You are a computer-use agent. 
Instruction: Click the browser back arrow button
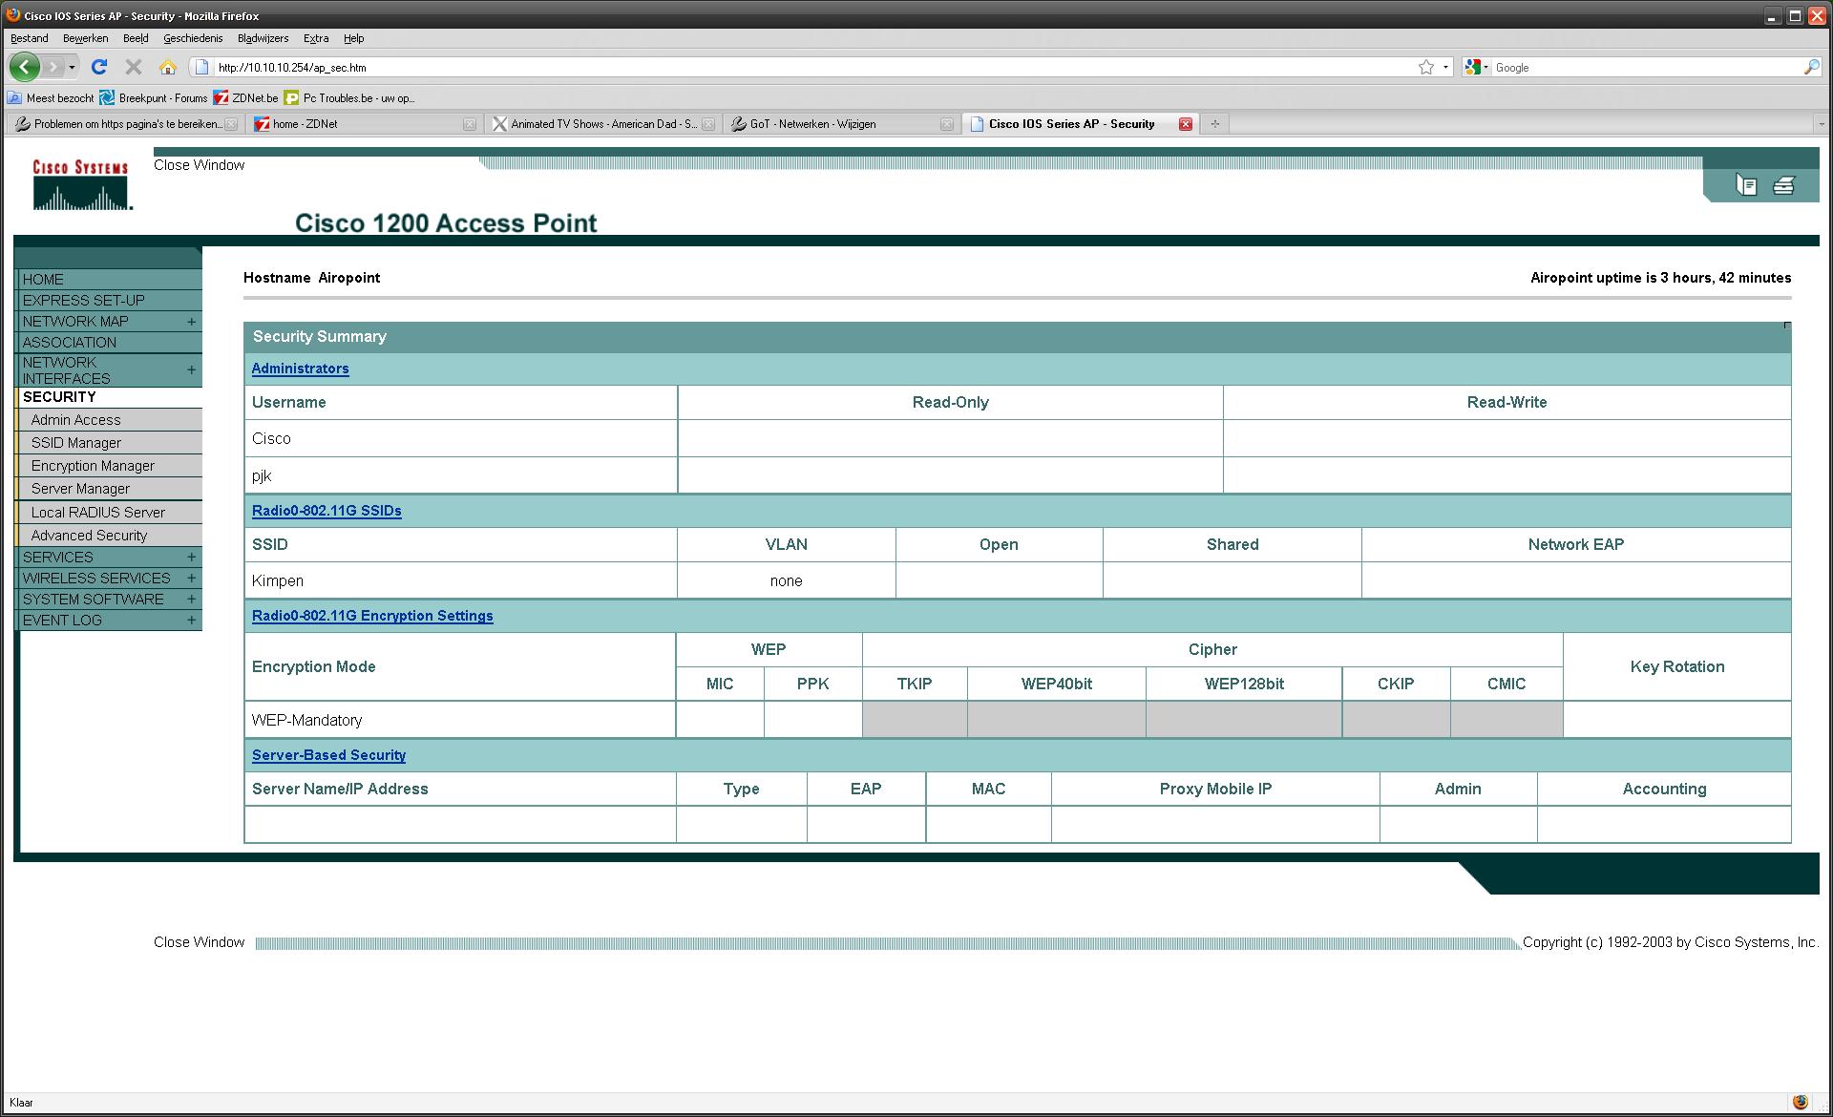coord(25,67)
